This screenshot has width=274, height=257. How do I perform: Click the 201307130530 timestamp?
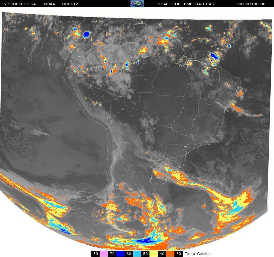(251, 4)
